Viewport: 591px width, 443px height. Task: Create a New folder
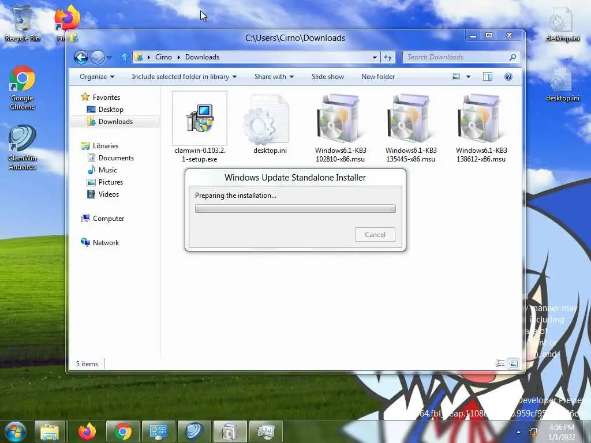[x=378, y=77]
